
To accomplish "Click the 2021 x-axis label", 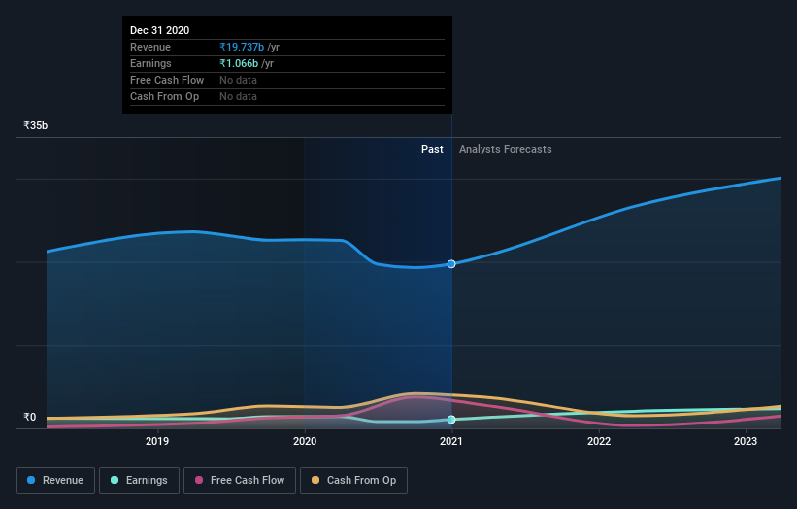I will 451,441.
